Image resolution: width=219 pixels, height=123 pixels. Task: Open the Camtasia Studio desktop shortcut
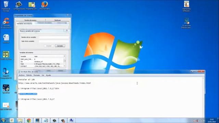pos(19,6)
